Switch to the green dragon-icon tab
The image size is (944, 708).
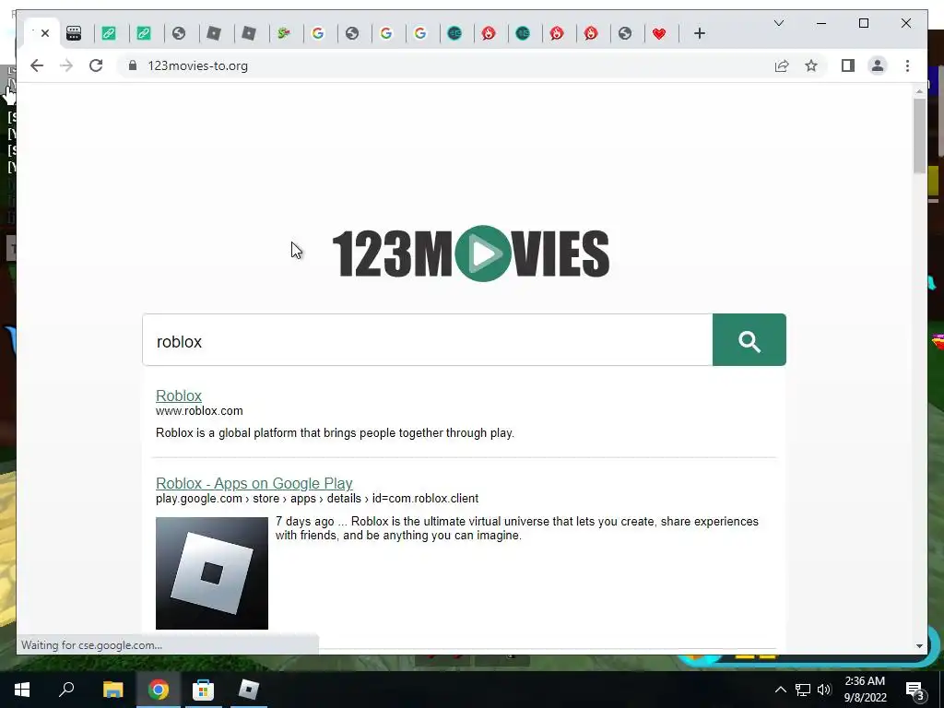(284, 33)
